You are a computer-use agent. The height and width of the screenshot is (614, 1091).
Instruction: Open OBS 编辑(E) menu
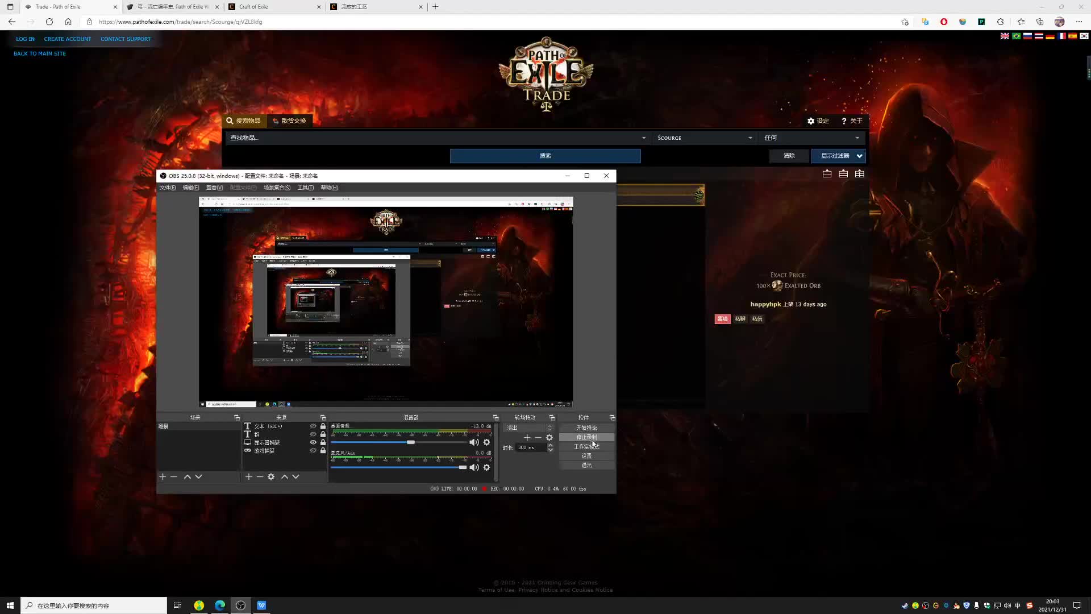pos(191,188)
